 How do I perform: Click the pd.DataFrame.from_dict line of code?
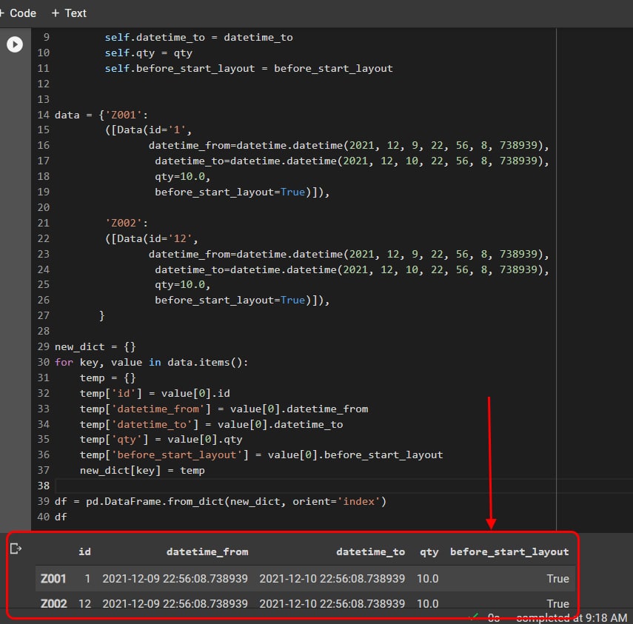pyautogui.click(x=221, y=501)
